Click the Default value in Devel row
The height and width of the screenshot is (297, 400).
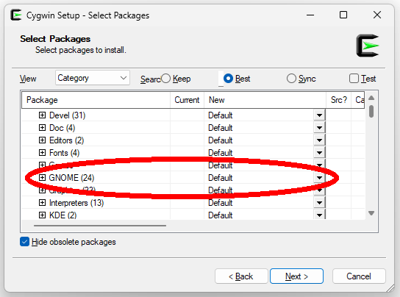click(221, 115)
